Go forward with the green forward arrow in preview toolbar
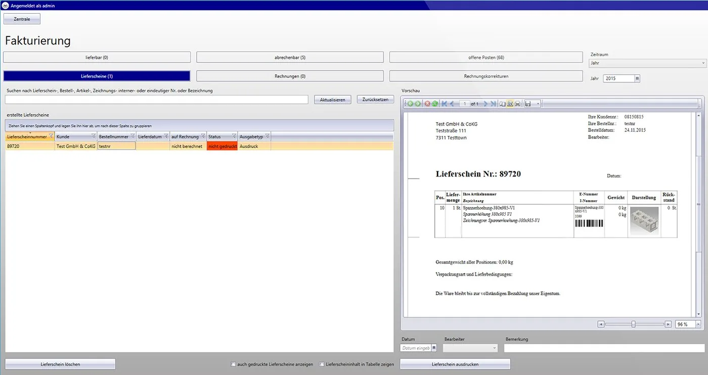The image size is (708, 375). (417, 104)
